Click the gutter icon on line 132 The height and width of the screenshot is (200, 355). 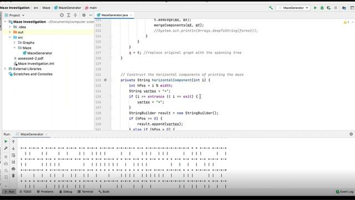tap(105, 80)
